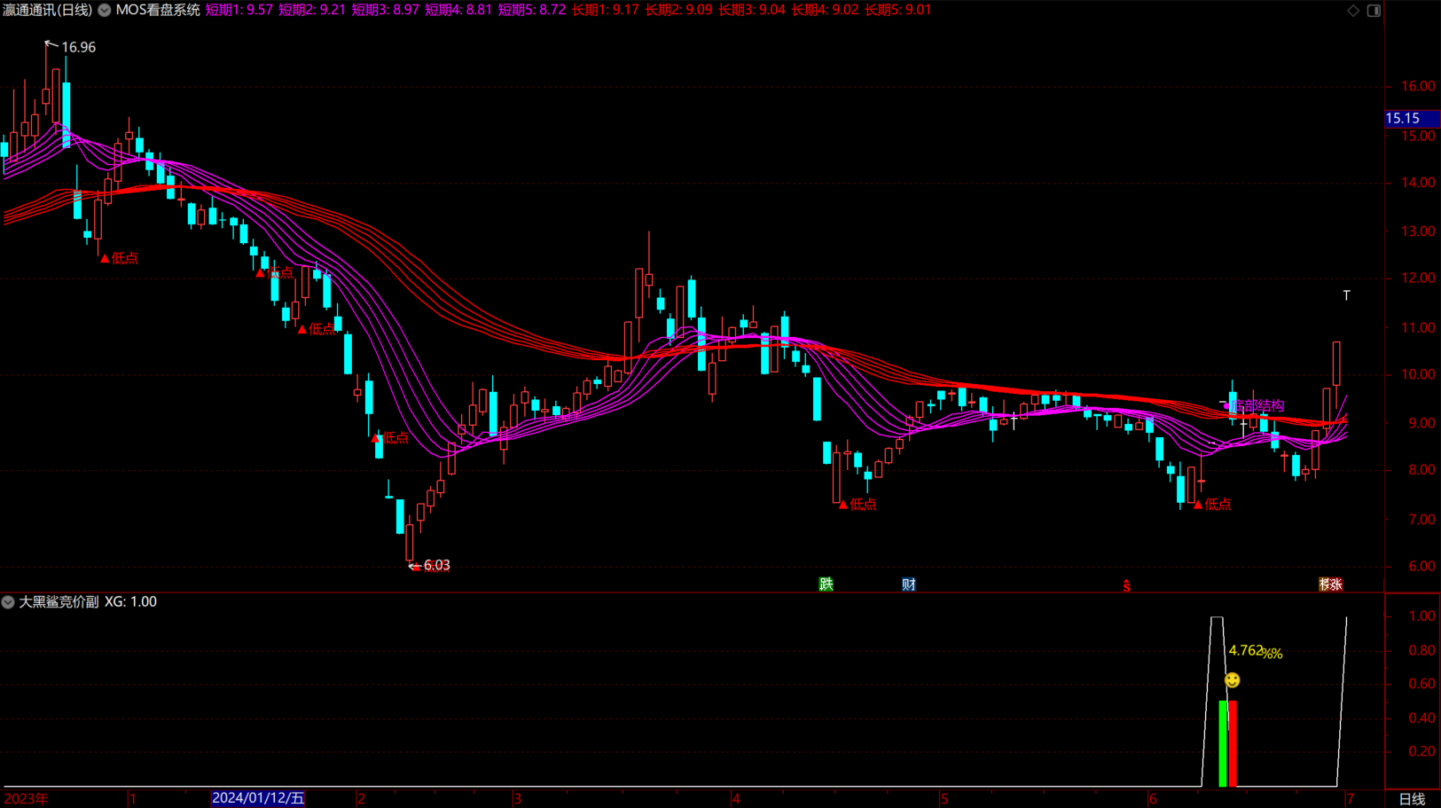Click the 6.03 low price label
The image size is (1441, 808).
tap(436, 565)
